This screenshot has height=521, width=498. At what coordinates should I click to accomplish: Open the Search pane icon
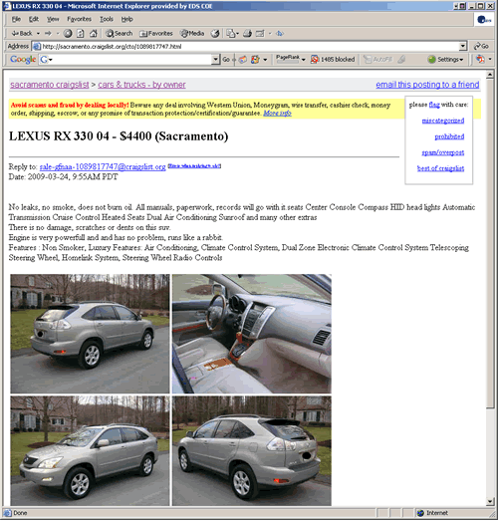119,33
